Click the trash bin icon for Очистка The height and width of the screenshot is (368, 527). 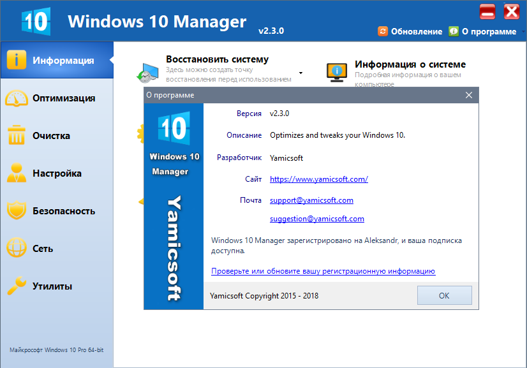click(17, 135)
